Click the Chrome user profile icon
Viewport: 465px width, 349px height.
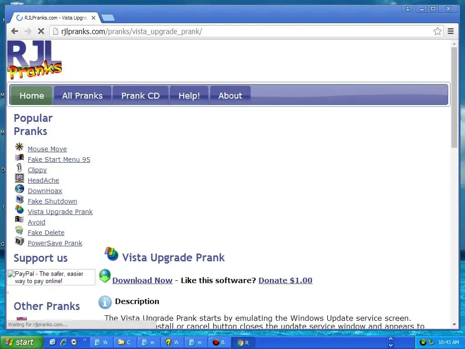click(x=408, y=9)
